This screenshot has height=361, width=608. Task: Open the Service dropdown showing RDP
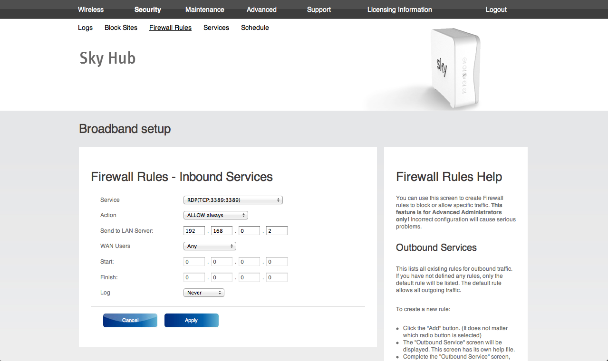[233, 200]
